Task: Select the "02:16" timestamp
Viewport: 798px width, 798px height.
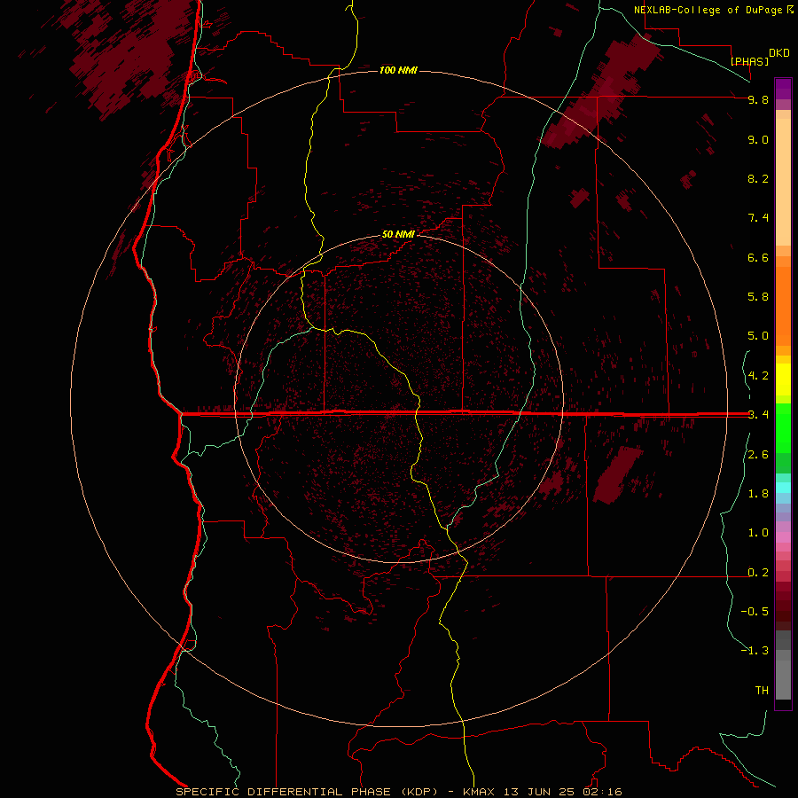Action: coord(602,792)
